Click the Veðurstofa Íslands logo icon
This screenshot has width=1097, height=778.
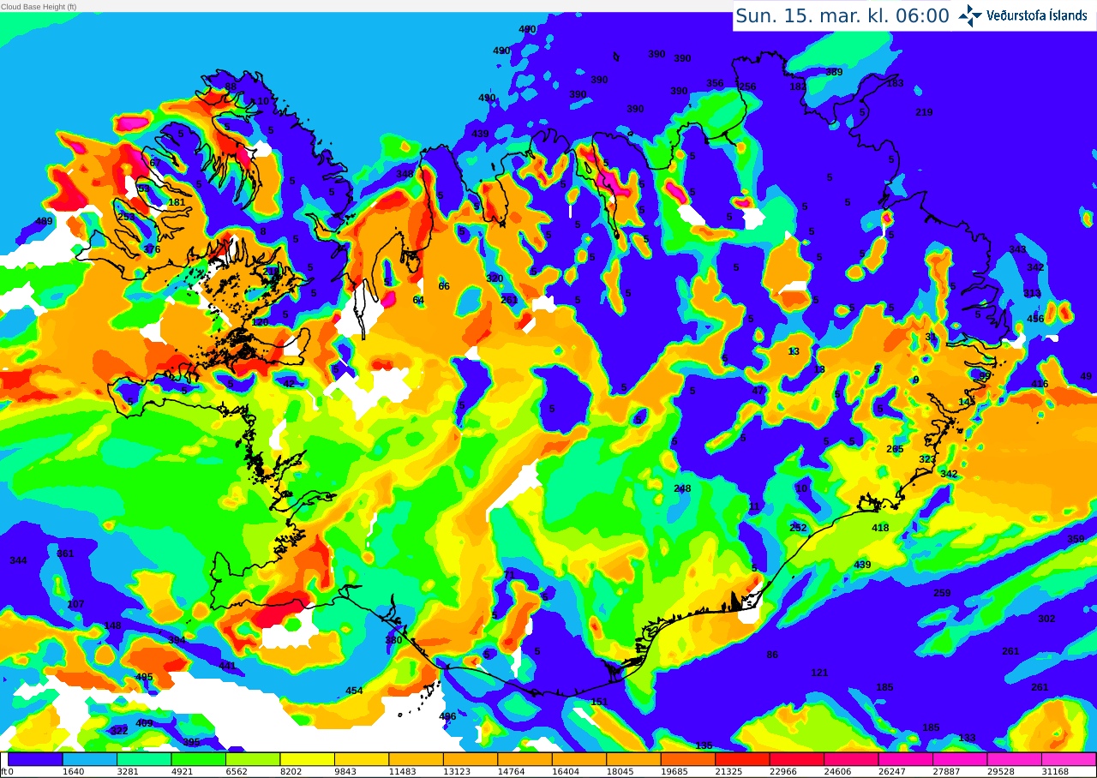970,15
